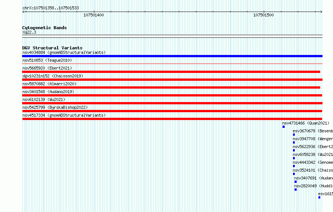Click the red bar under nsv3401548

click(x=172, y=95)
